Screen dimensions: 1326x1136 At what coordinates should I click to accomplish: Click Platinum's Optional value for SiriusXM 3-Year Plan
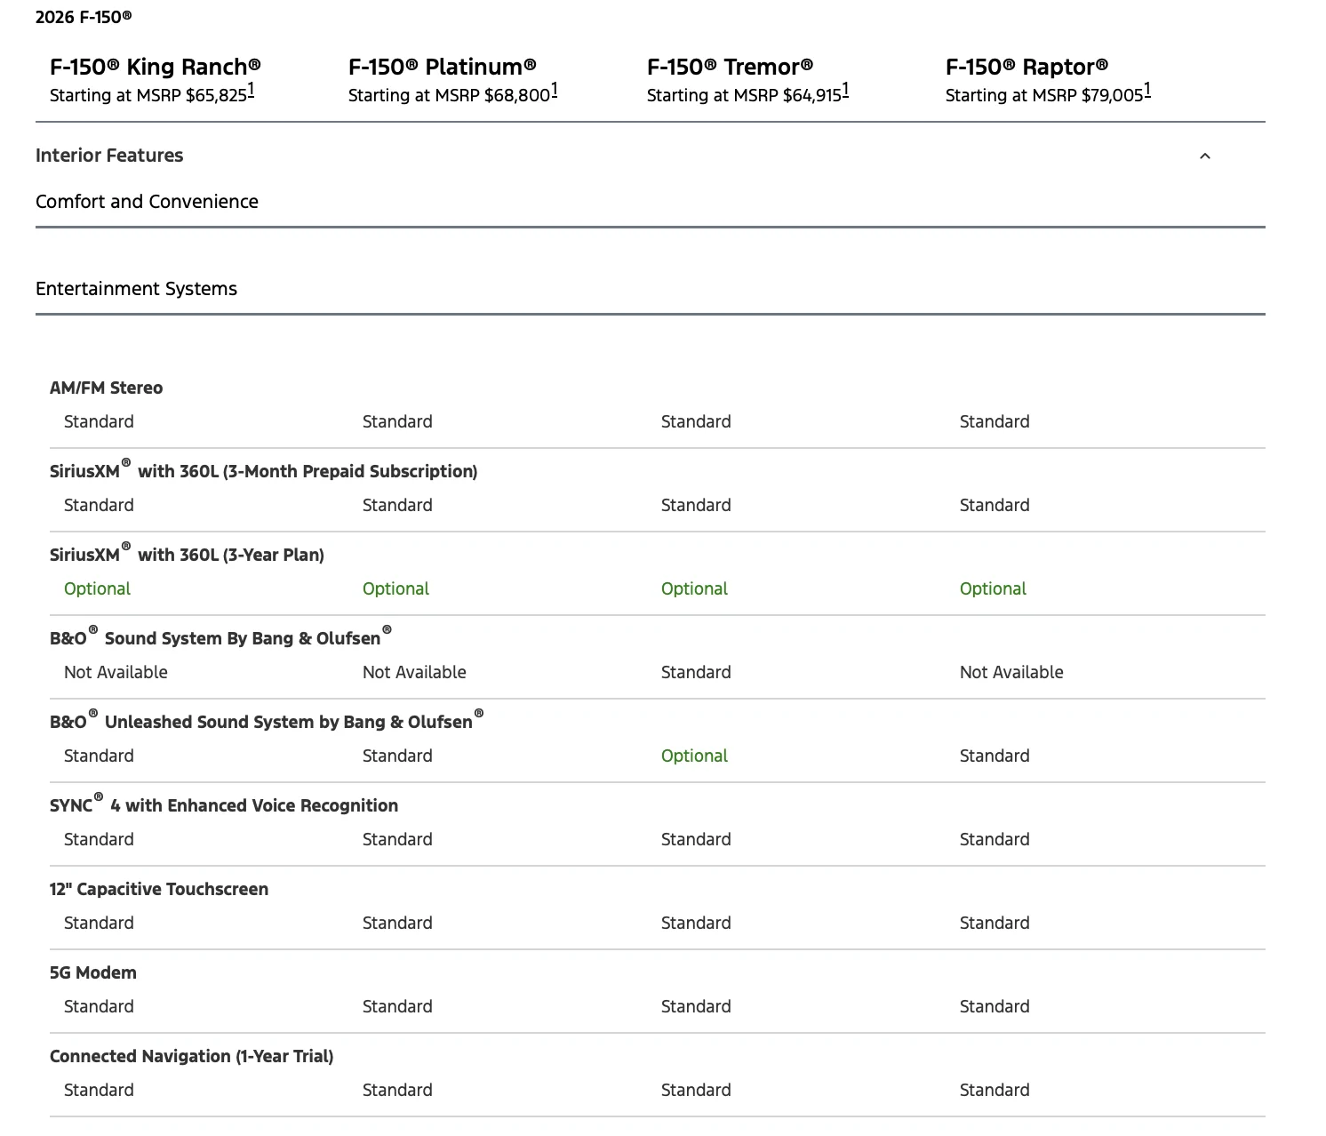(395, 589)
